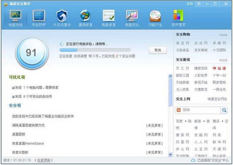The image size is (233, 165).
Task: Open 开心网 site link
Action: (x=183, y=149)
